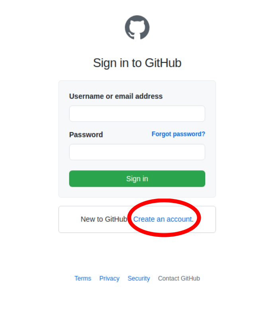This screenshot has width=280, height=315.
Task: Click the "Sign in to GitHub" heading
Action: [137, 63]
